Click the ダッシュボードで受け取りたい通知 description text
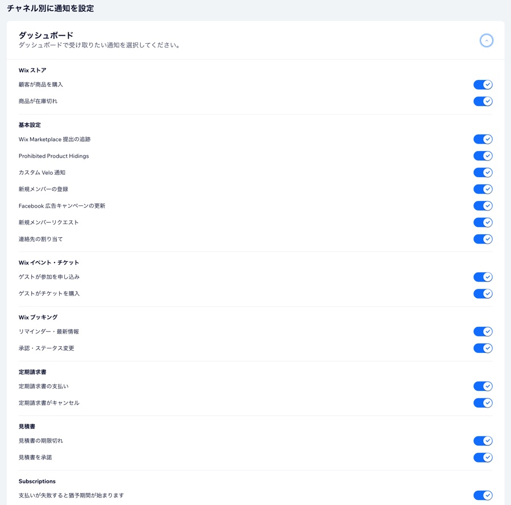The image size is (511, 505). point(99,45)
